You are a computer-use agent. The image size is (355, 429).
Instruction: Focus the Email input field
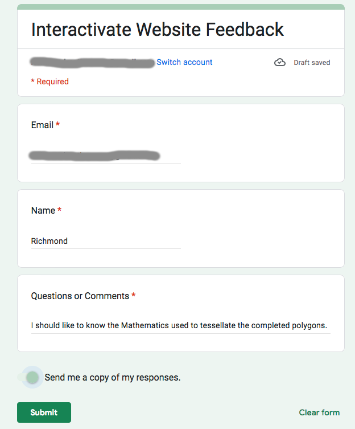(106, 155)
